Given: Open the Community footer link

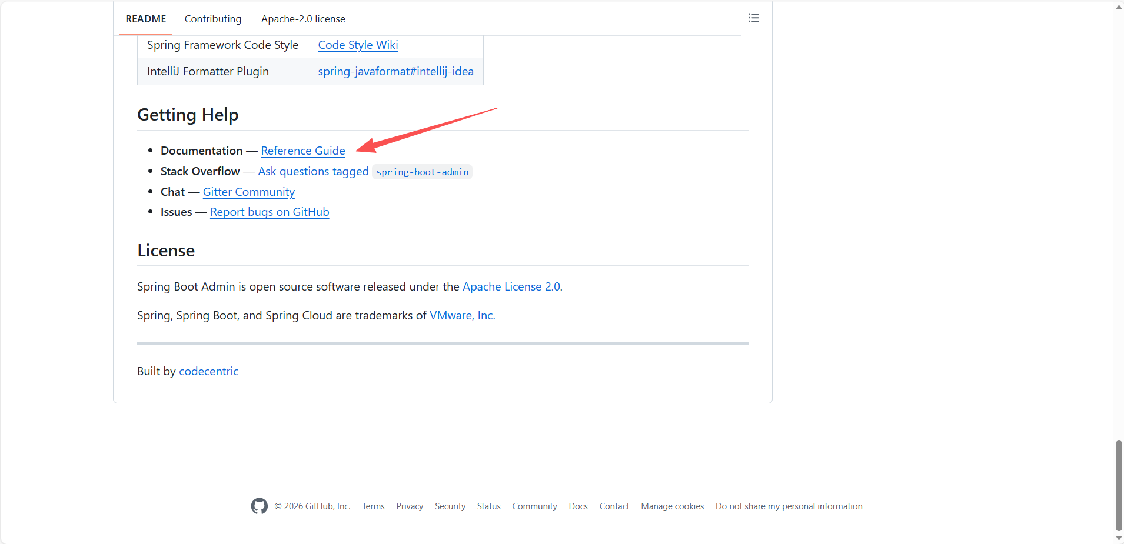Looking at the screenshot, I should (534, 506).
